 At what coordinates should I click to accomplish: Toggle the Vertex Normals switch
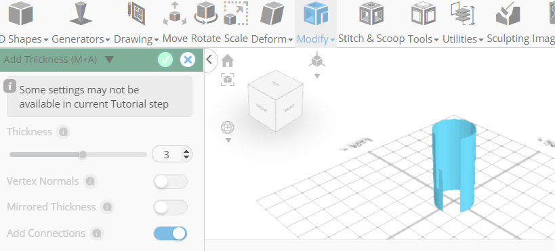tap(170, 181)
